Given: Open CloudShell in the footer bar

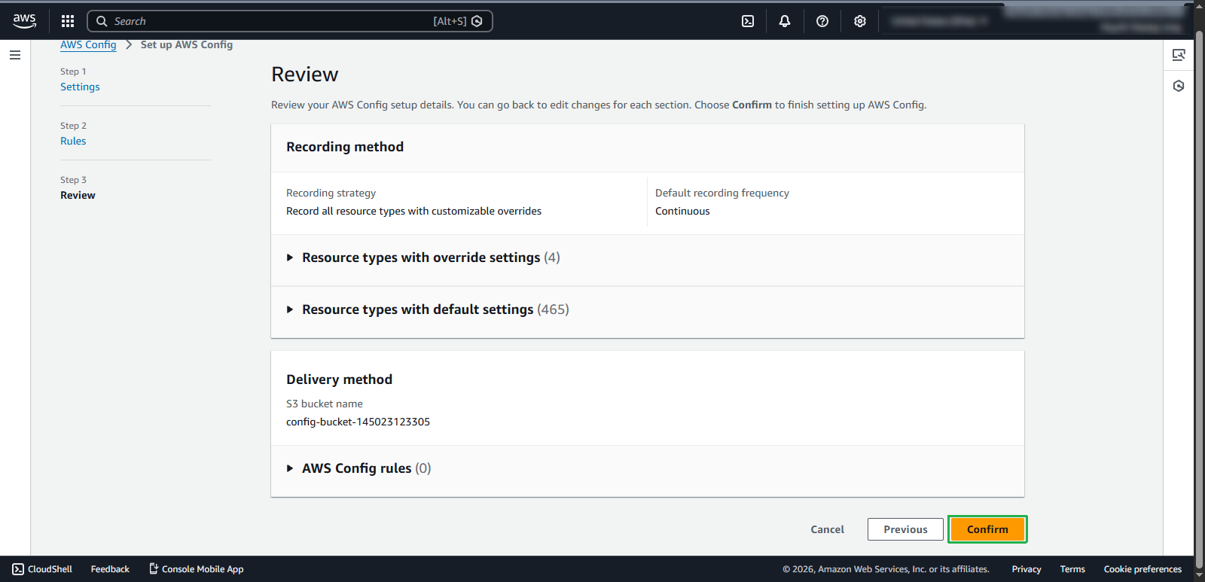Looking at the screenshot, I should pyautogui.click(x=43, y=569).
